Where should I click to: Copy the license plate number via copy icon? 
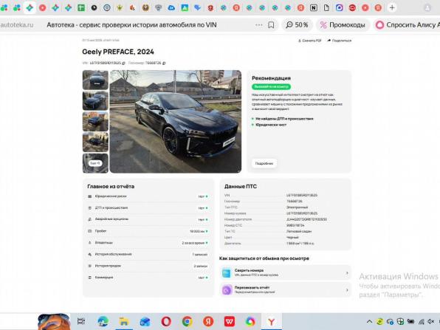point(164,63)
